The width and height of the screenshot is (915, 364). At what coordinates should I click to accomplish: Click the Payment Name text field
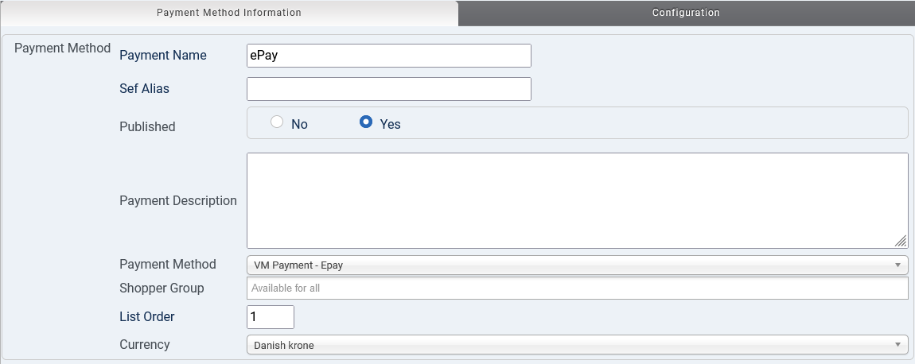pyautogui.click(x=389, y=56)
